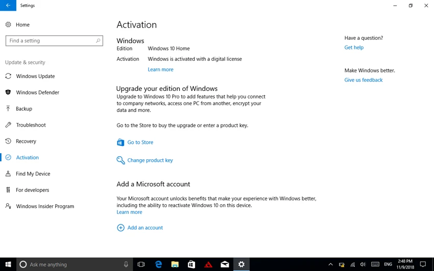Click the Ask me anything search box
Screen dimensions: 434x271
(75, 264)
